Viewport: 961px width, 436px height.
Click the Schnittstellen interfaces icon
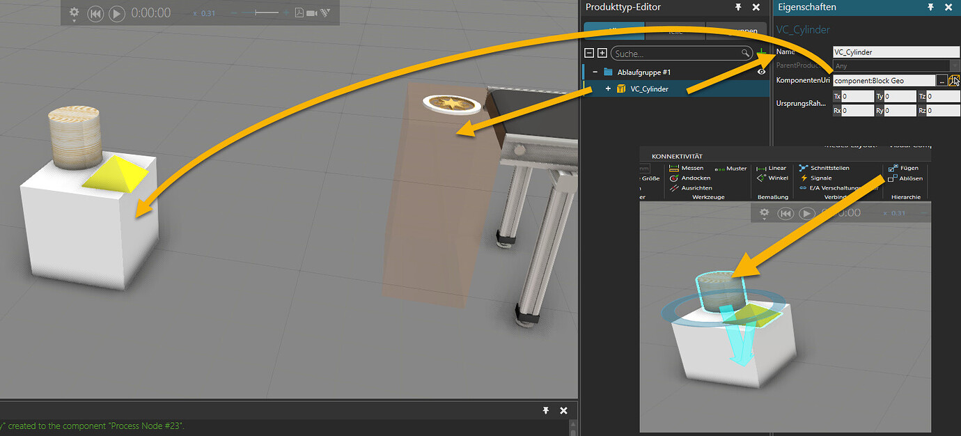tap(804, 167)
